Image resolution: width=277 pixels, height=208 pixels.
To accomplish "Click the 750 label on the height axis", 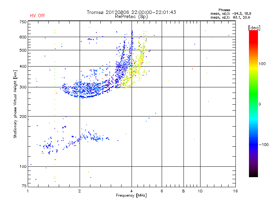I will point(23,22).
